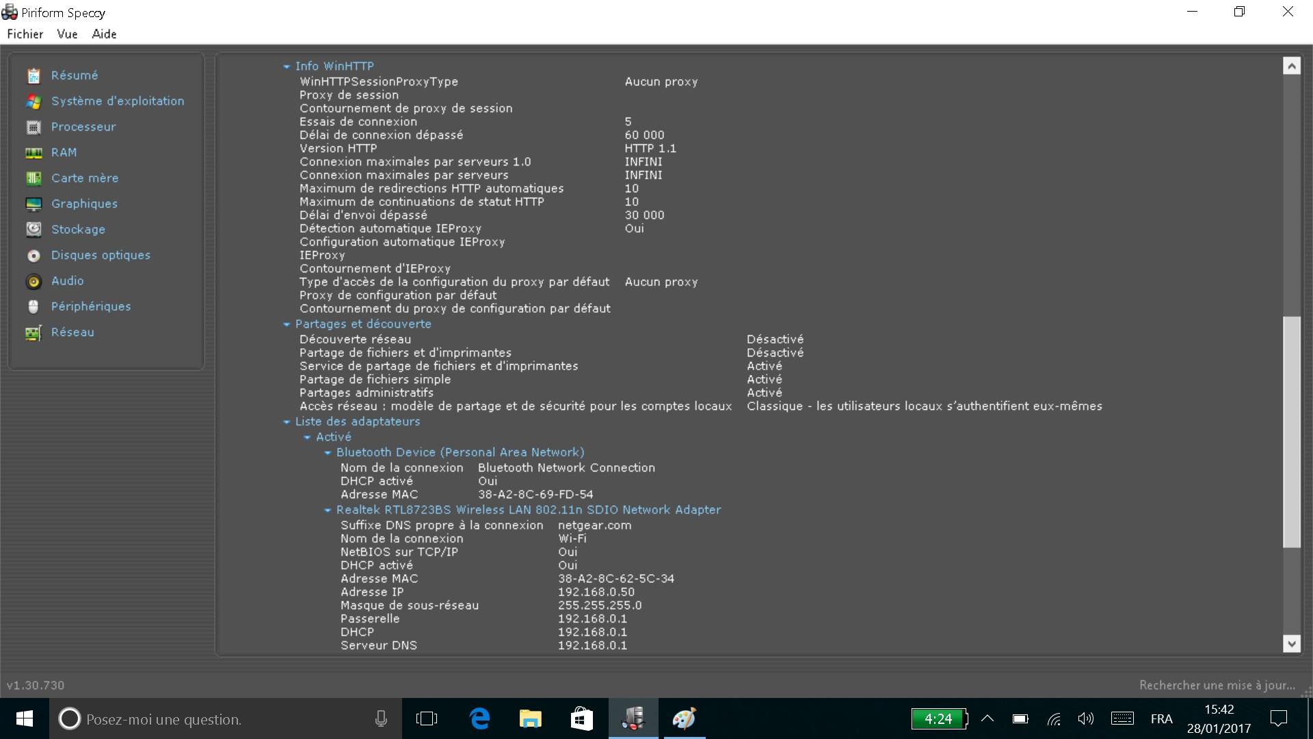Open Microsoft Edge from taskbar

[479, 718]
